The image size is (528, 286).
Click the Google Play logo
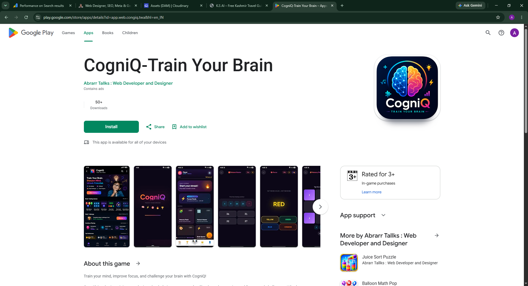point(31,33)
